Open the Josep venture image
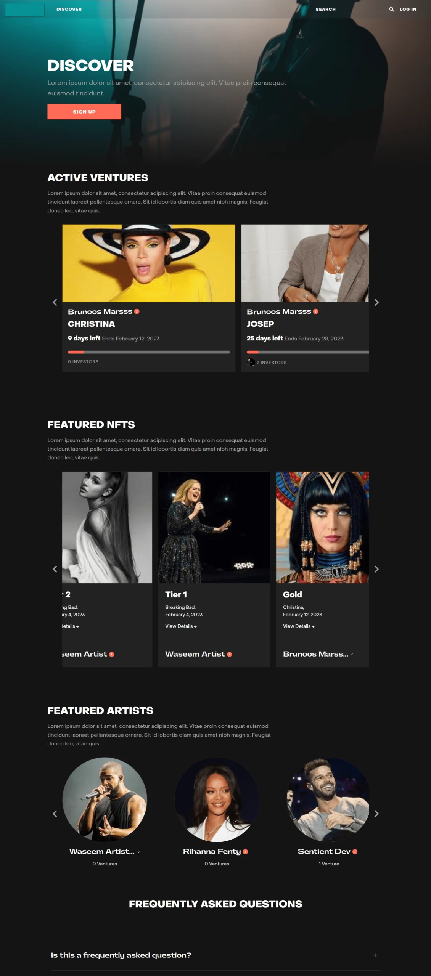The height and width of the screenshot is (976, 431). point(305,263)
